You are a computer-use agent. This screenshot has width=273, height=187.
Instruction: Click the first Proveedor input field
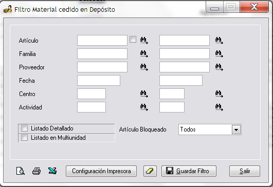(x=102, y=67)
